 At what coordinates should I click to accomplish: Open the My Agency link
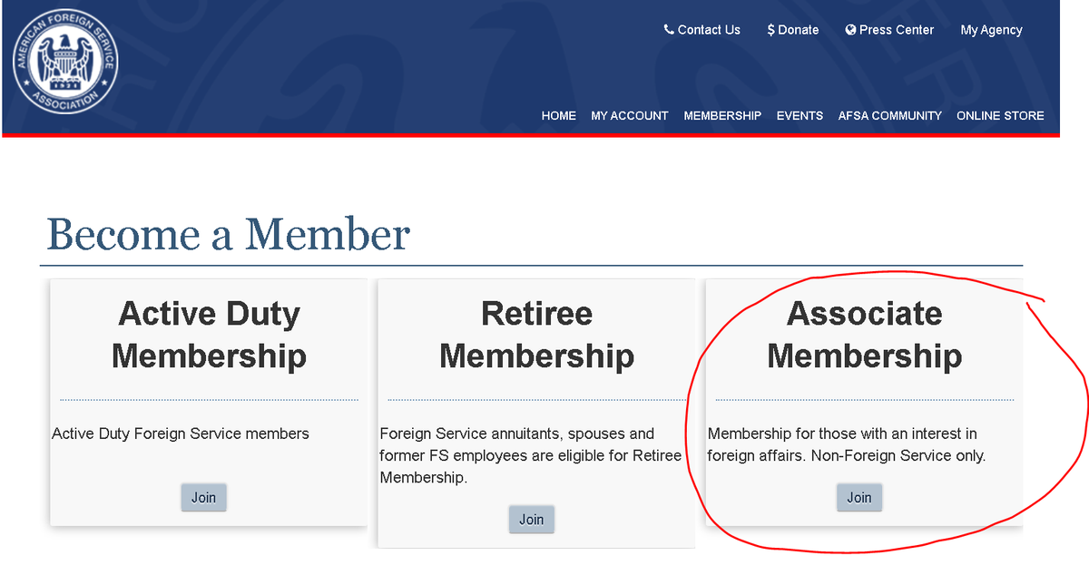pyautogui.click(x=991, y=30)
